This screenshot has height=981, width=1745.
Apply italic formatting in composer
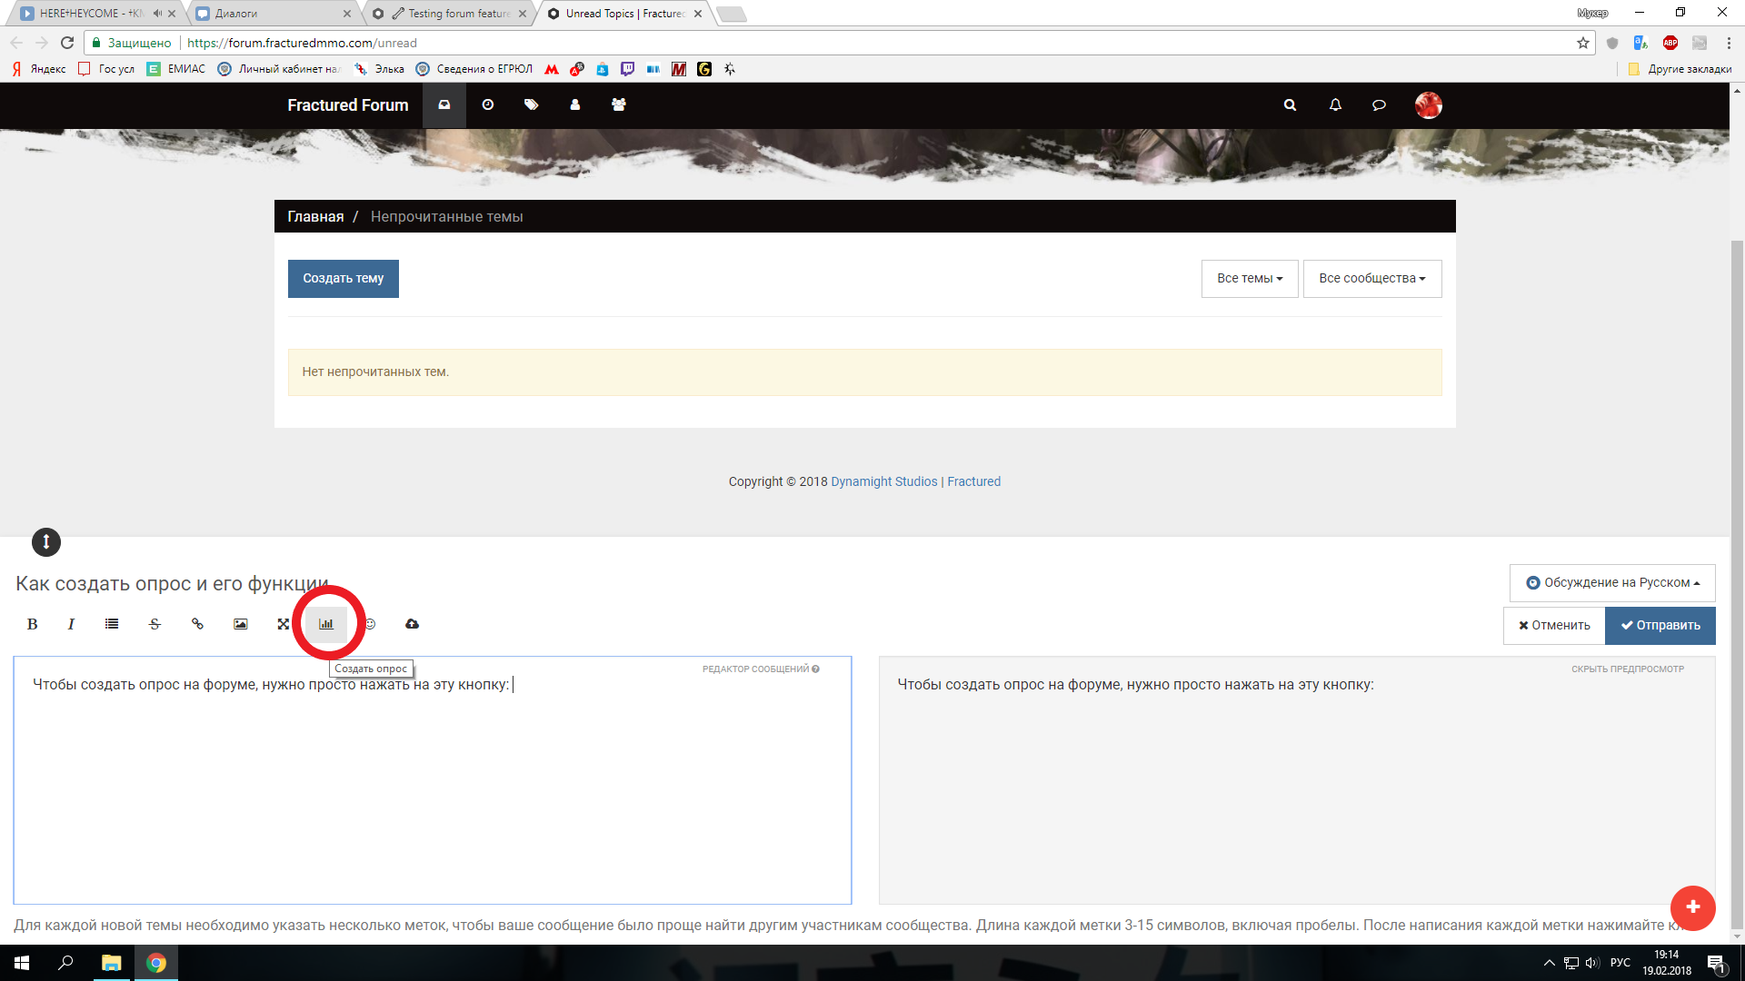pos(71,624)
